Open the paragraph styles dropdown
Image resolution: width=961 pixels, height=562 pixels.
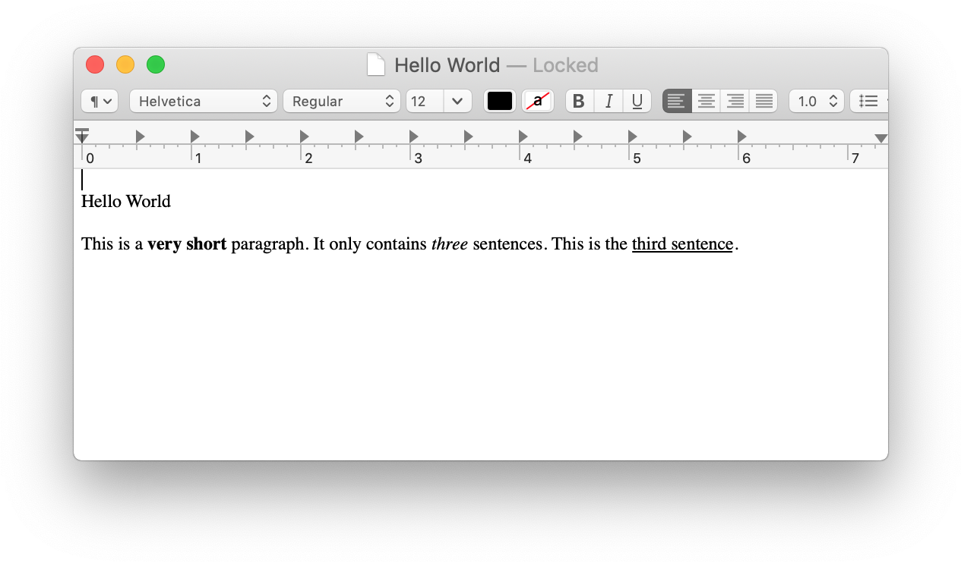[100, 101]
